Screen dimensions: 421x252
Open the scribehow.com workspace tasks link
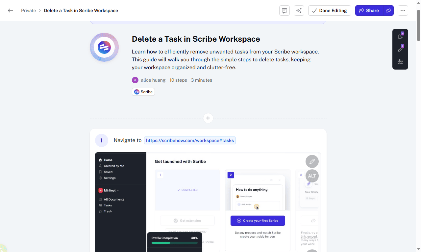coord(190,140)
